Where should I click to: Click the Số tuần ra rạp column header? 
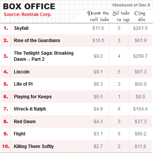[x=121, y=16]
